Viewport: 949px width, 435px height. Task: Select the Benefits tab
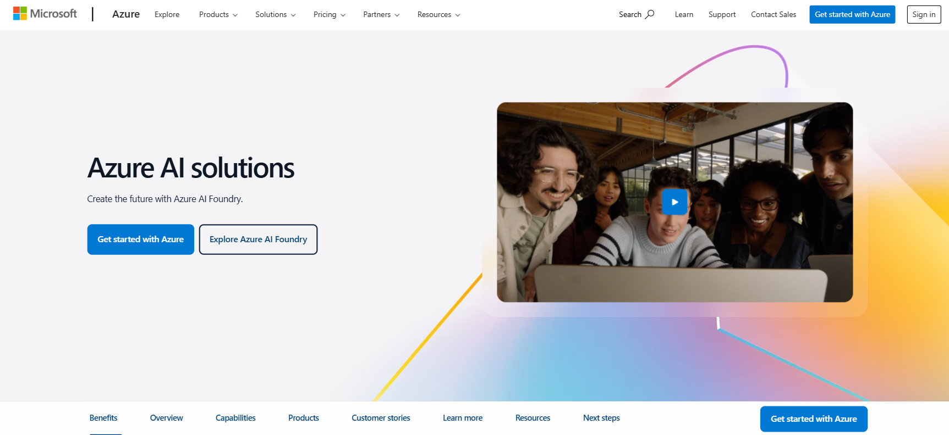point(103,418)
